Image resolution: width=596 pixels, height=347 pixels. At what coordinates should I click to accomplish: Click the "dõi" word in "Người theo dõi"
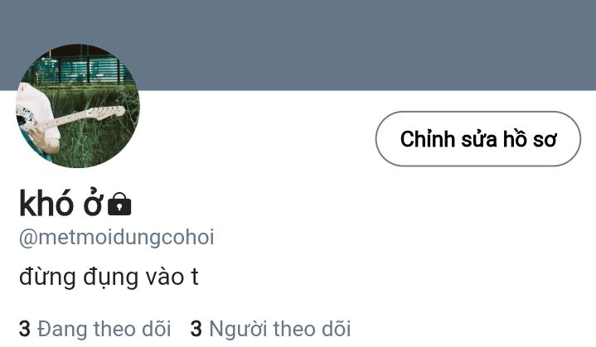337,329
